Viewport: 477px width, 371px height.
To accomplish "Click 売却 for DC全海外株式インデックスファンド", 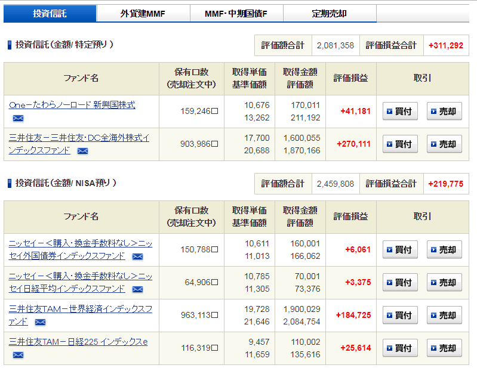I will [444, 144].
